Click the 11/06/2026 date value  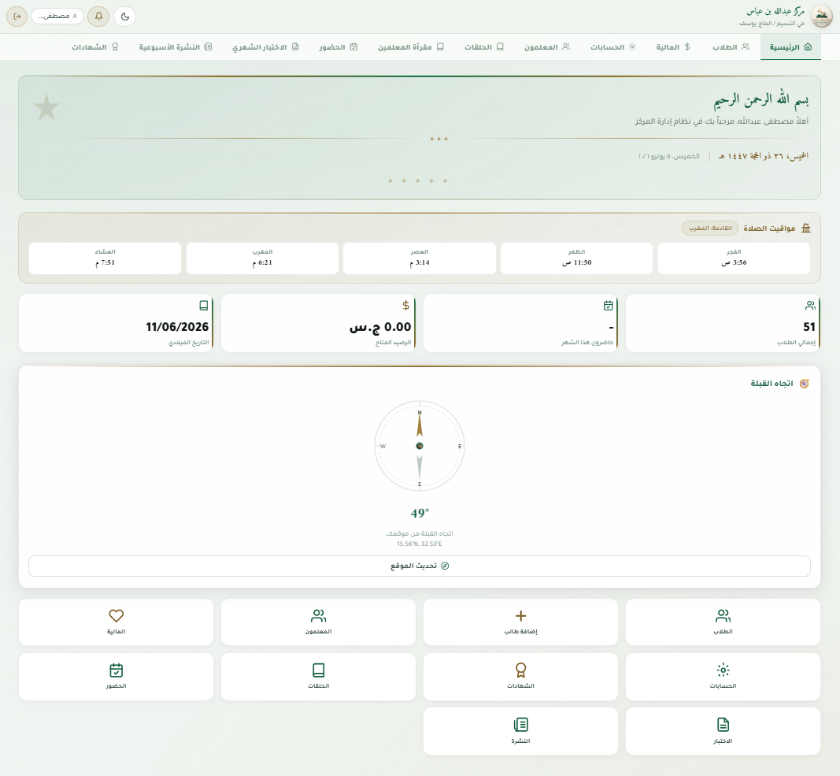point(177,327)
